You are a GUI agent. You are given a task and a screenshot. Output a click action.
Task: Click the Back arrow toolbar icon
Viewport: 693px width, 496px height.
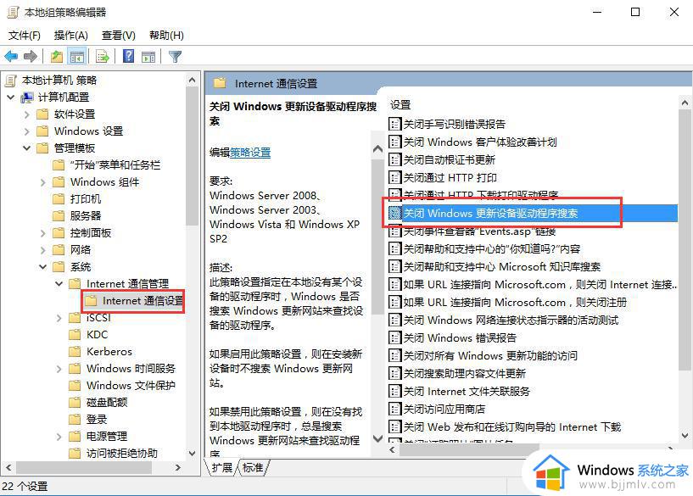click(11, 56)
